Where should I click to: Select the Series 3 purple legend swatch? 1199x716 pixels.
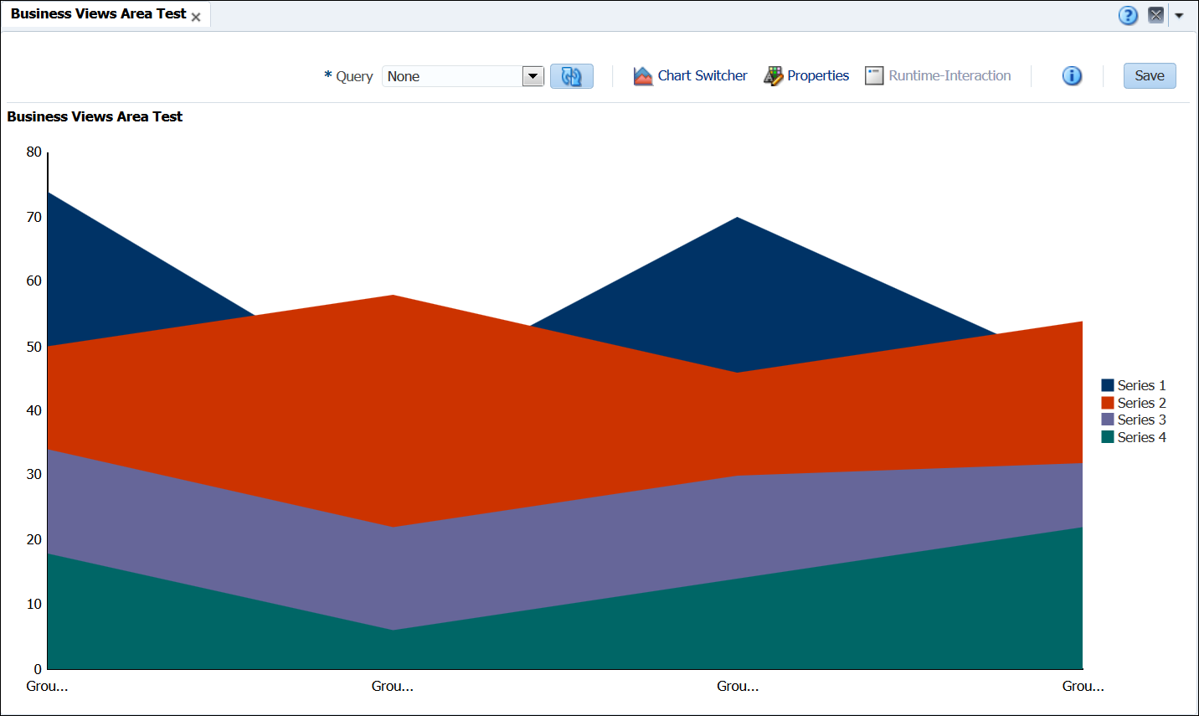[x=1107, y=420]
